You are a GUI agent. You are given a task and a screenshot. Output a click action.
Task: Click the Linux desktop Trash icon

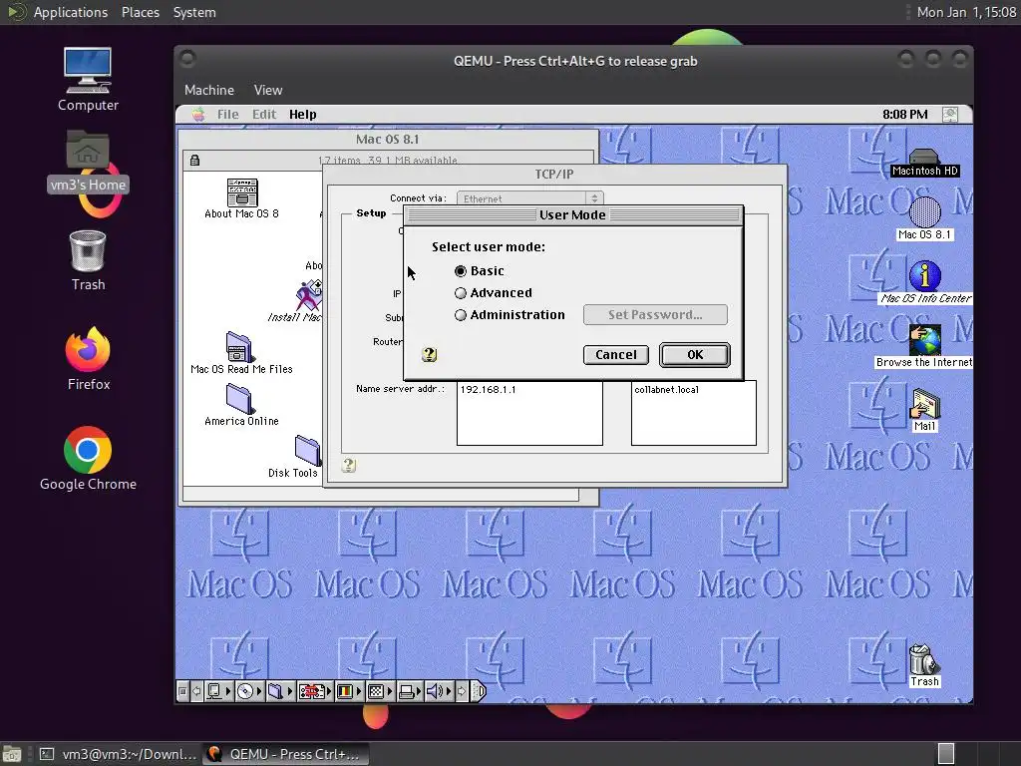coord(88,260)
